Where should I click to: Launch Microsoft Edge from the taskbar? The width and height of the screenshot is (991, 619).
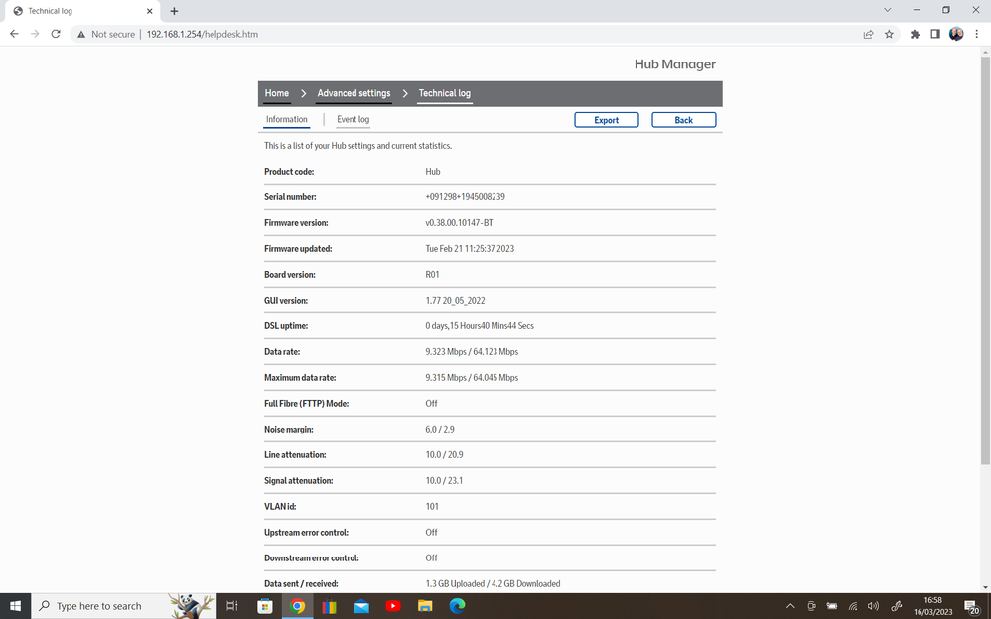457,606
